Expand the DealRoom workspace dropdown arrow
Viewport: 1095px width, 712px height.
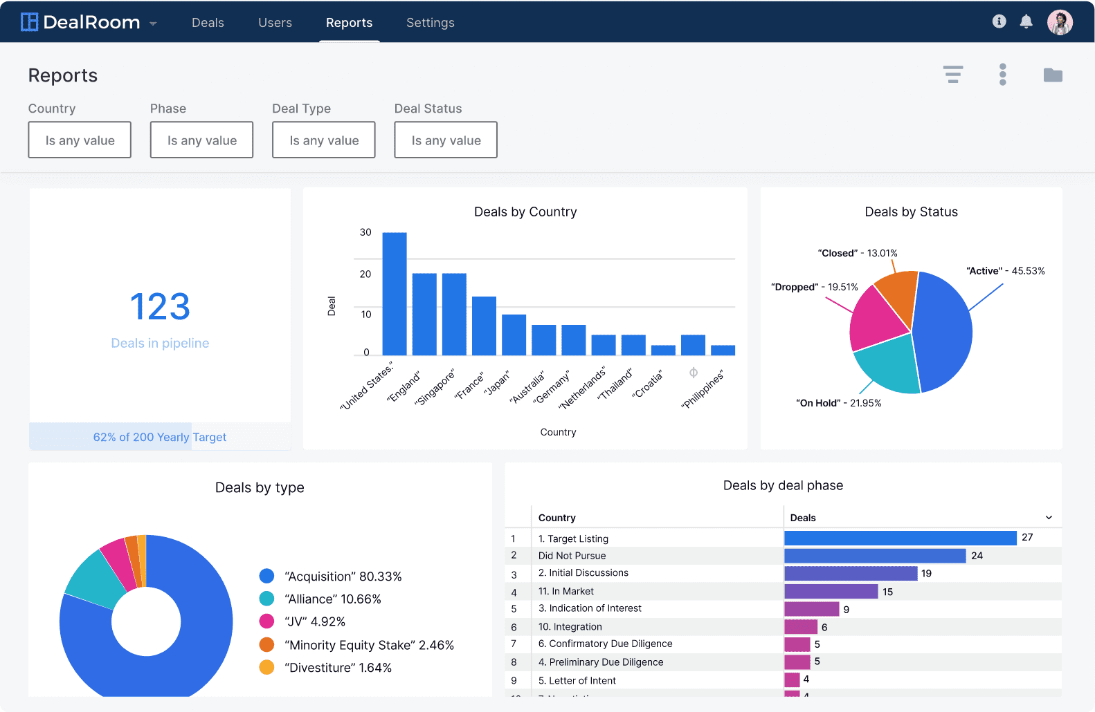153,24
